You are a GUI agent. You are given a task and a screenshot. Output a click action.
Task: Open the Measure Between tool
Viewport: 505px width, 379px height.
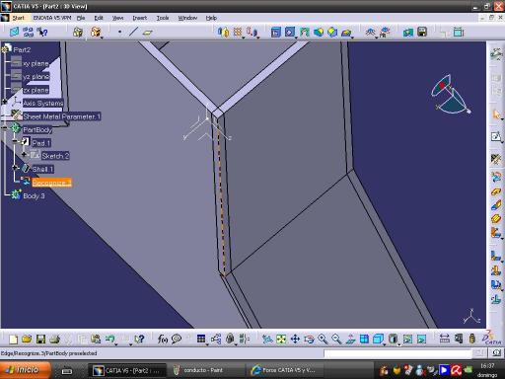click(x=445, y=339)
